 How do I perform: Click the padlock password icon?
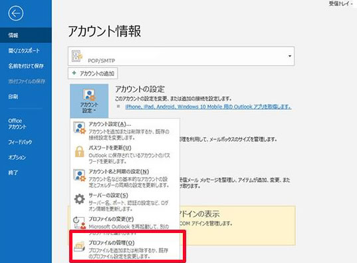coord(79,151)
